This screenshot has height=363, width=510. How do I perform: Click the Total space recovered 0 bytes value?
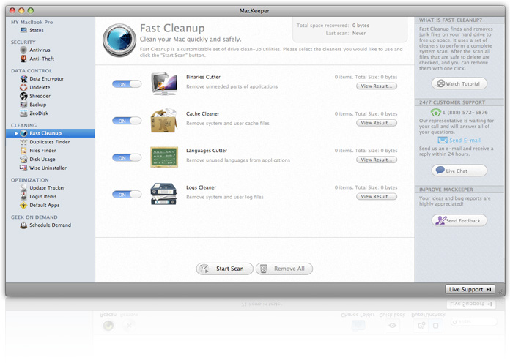pyautogui.click(x=361, y=26)
